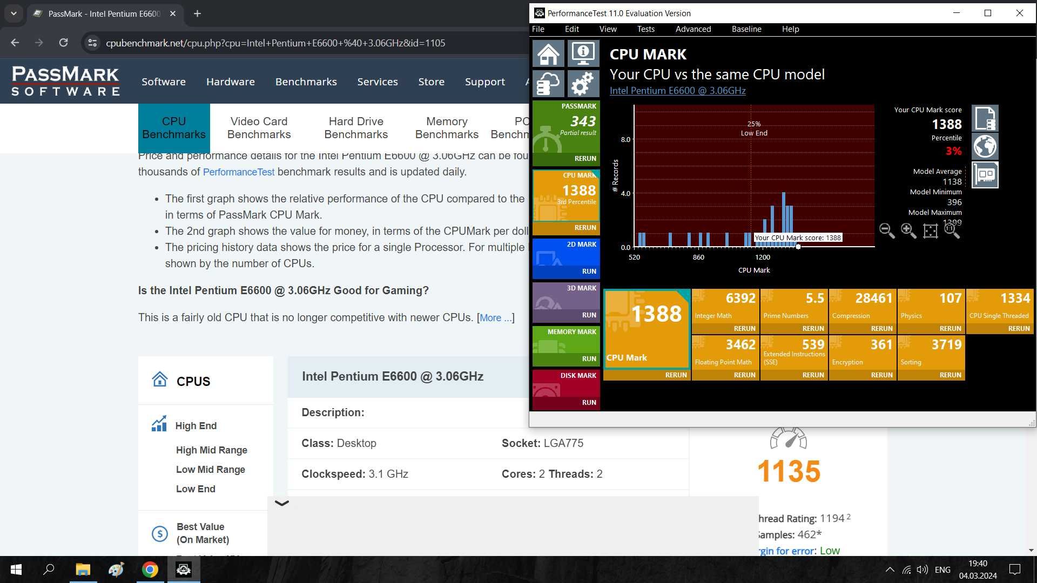Expand the Chrome tab search dropdown

[x=14, y=13]
